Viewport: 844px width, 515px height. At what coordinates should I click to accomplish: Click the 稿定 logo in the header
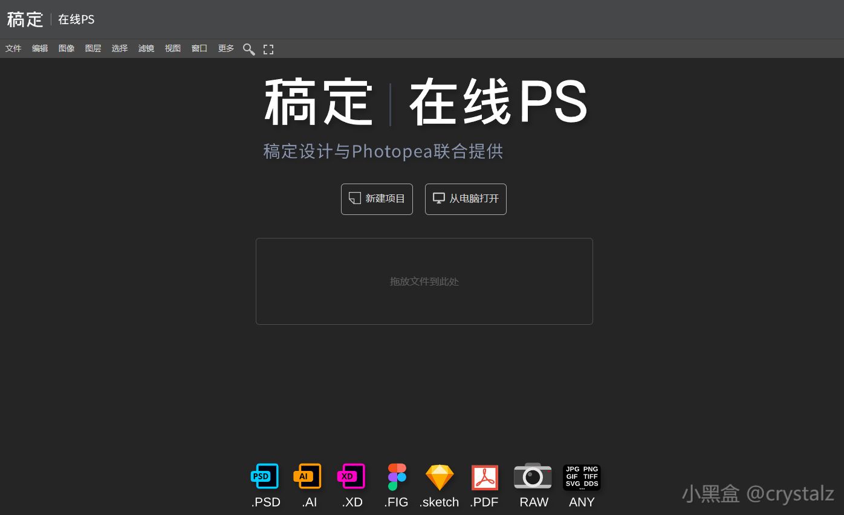tap(25, 19)
